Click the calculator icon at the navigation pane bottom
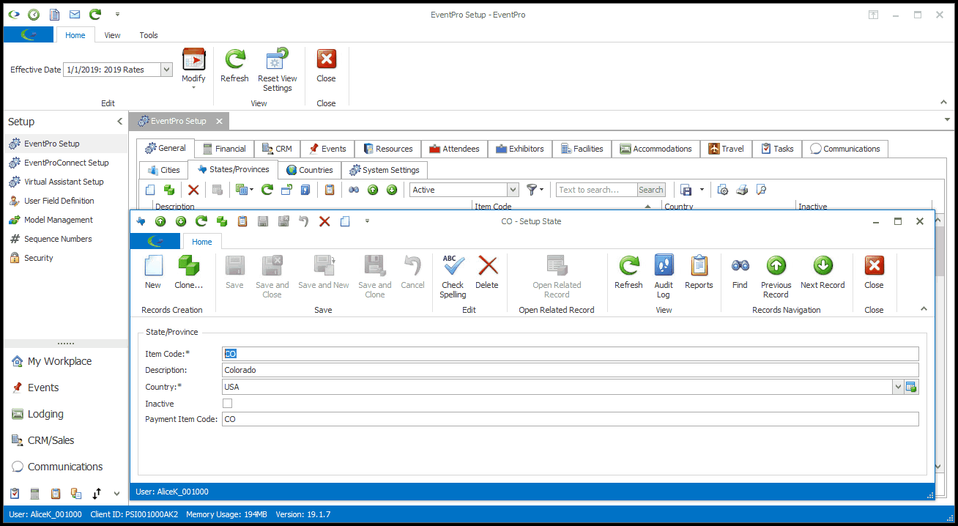 tap(34, 494)
